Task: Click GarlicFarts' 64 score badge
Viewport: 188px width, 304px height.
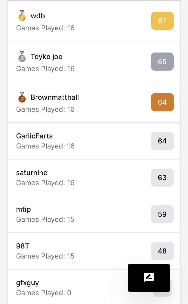Action: [x=162, y=141]
